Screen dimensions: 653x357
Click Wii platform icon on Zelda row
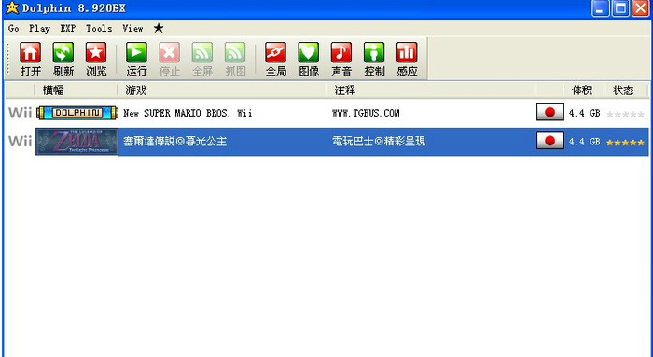20,141
